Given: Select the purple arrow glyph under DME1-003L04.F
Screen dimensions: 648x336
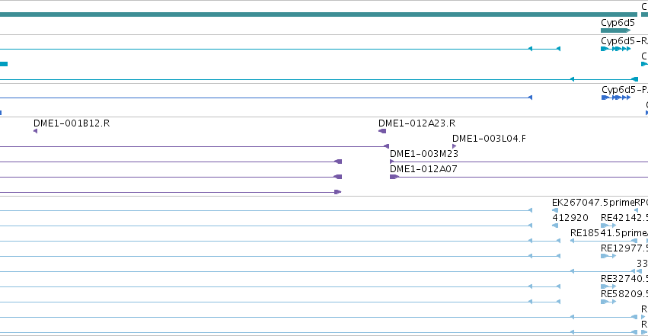Looking at the screenshot, I should click(454, 146).
